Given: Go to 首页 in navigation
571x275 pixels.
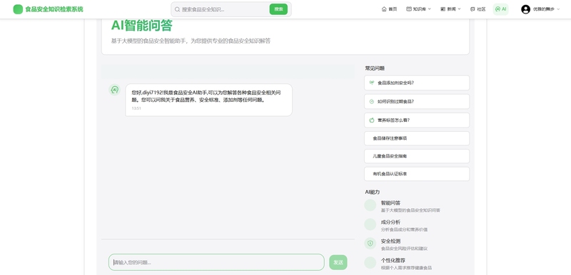Looking at the screenshot, I should click(x=389, y=9).
